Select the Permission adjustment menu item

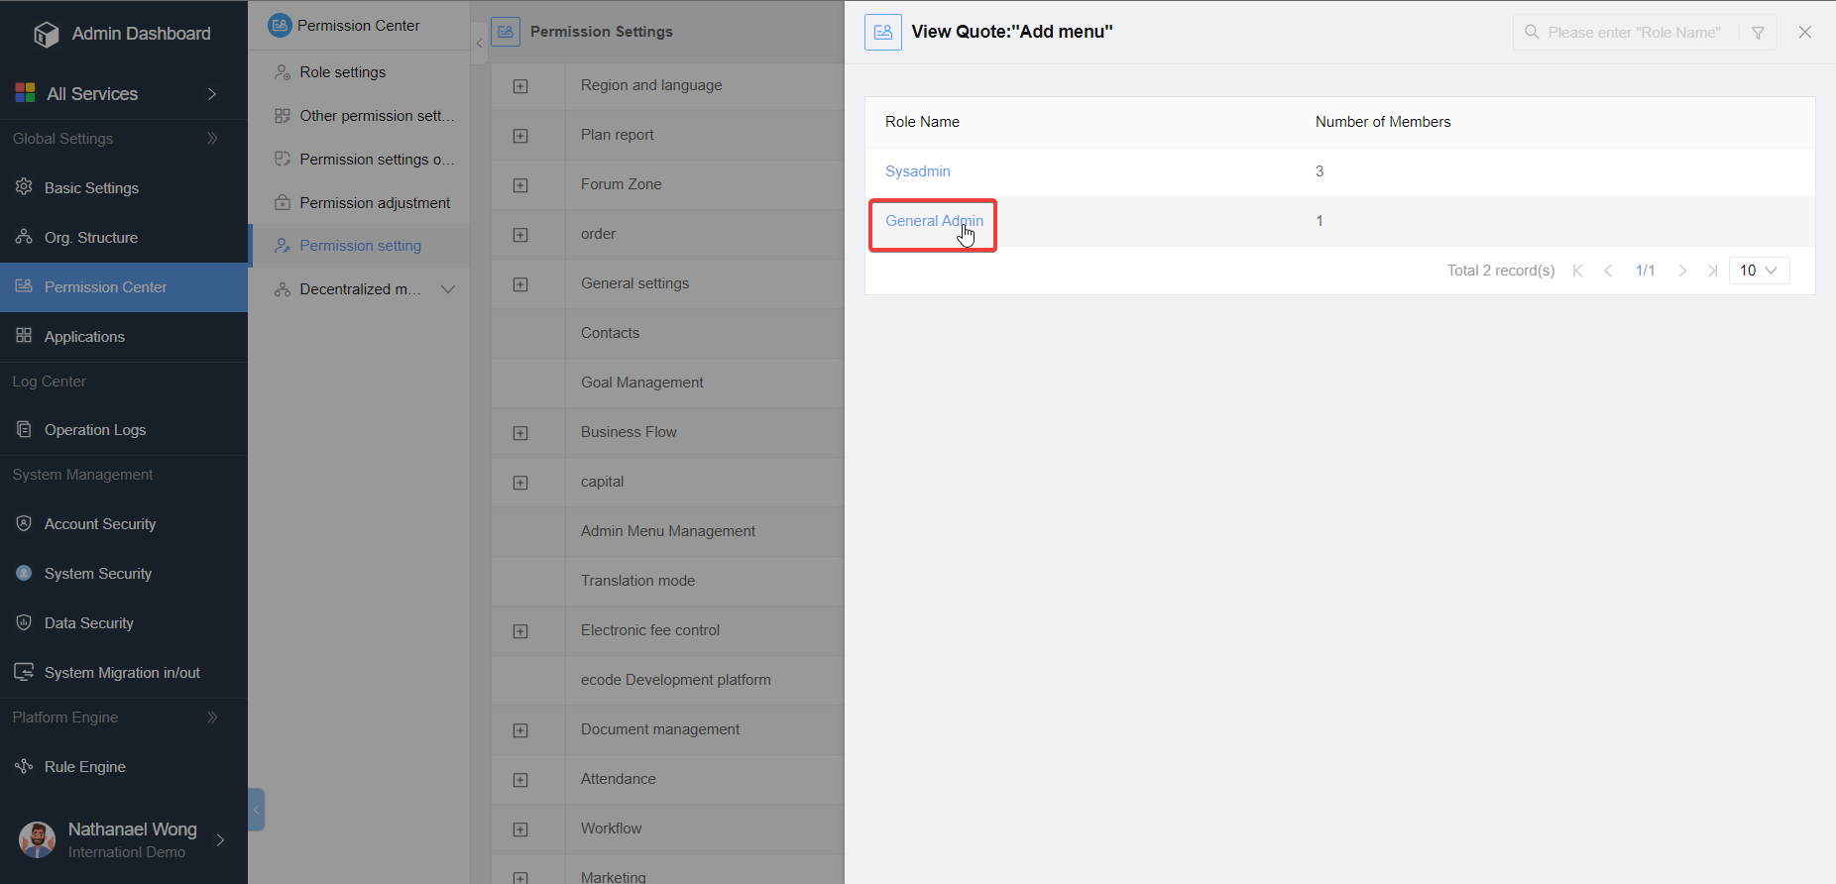pyautogui.click(x=375, y=203)
